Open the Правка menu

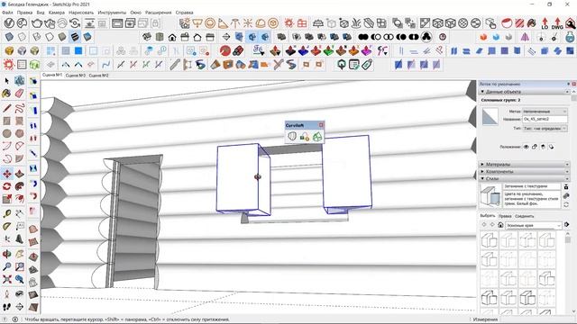(24, 13)
